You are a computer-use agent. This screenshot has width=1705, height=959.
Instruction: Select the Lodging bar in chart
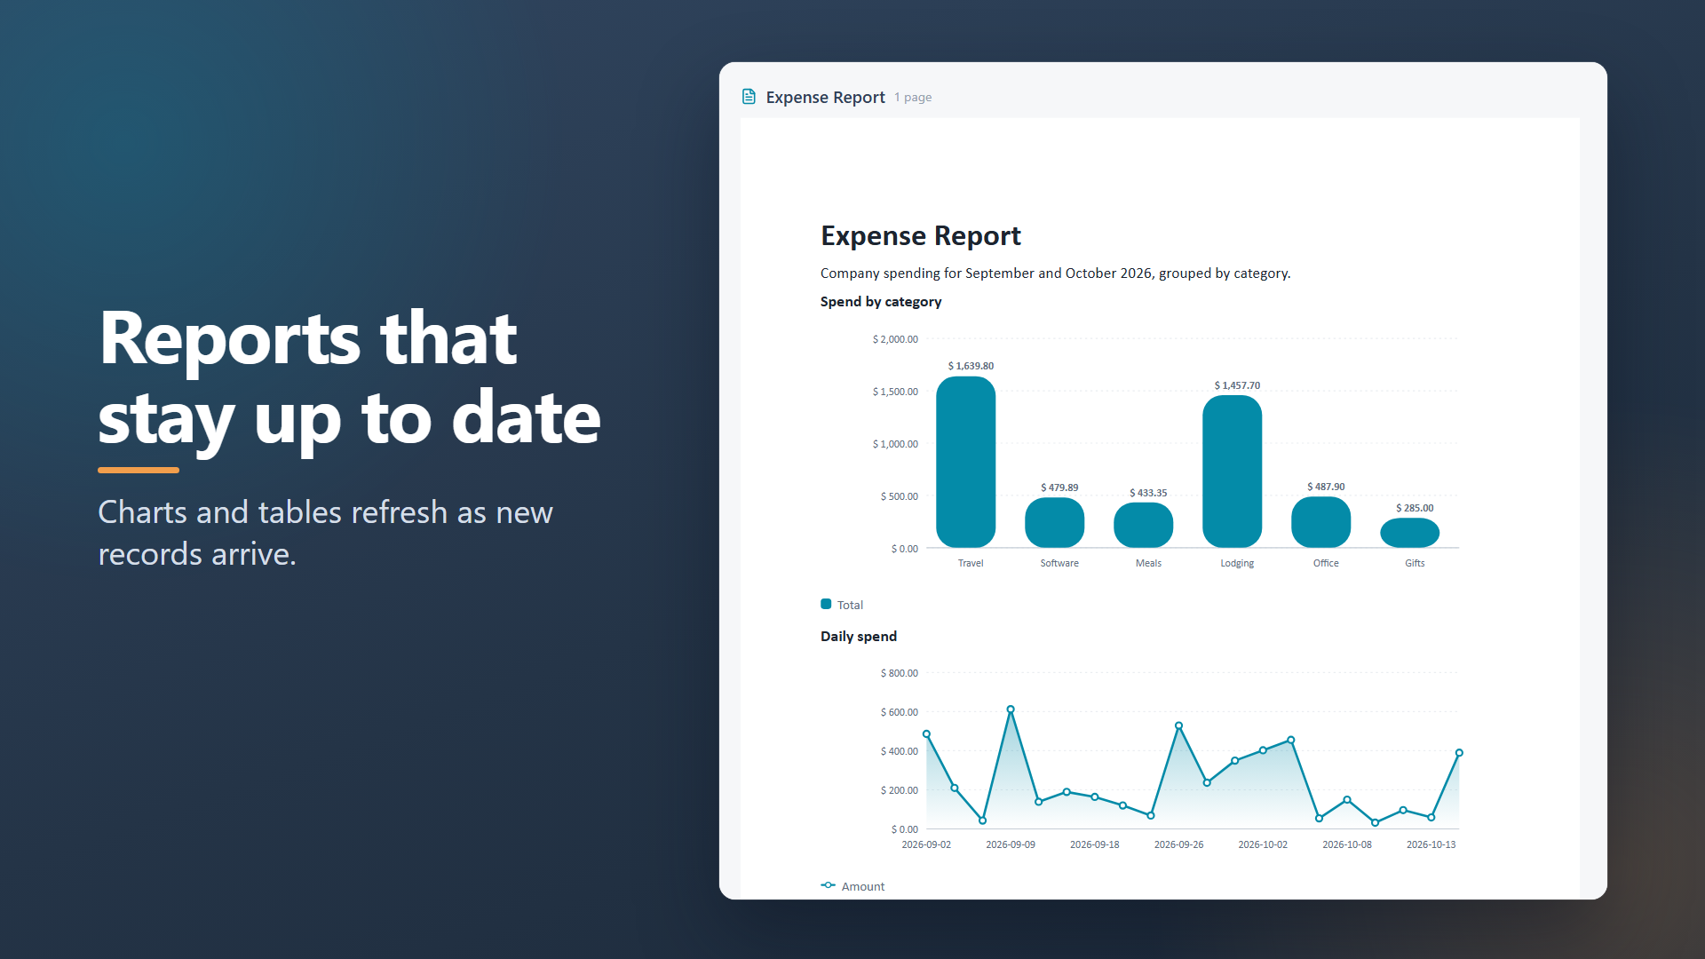click(x=1232, y=472)
